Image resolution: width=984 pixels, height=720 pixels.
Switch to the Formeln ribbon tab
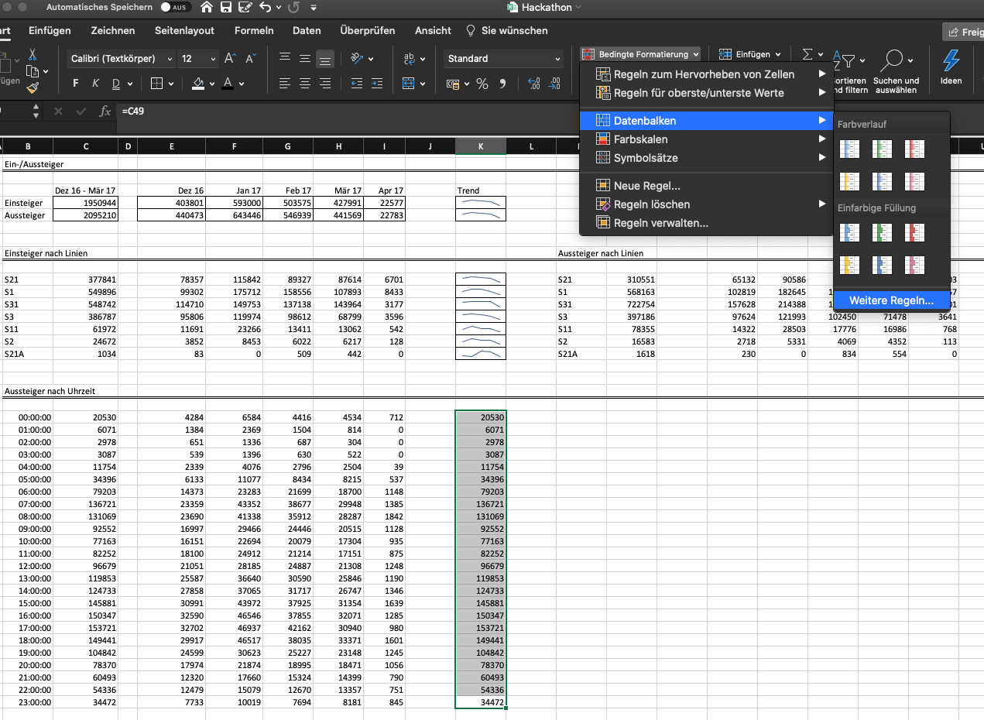point(254,31)
